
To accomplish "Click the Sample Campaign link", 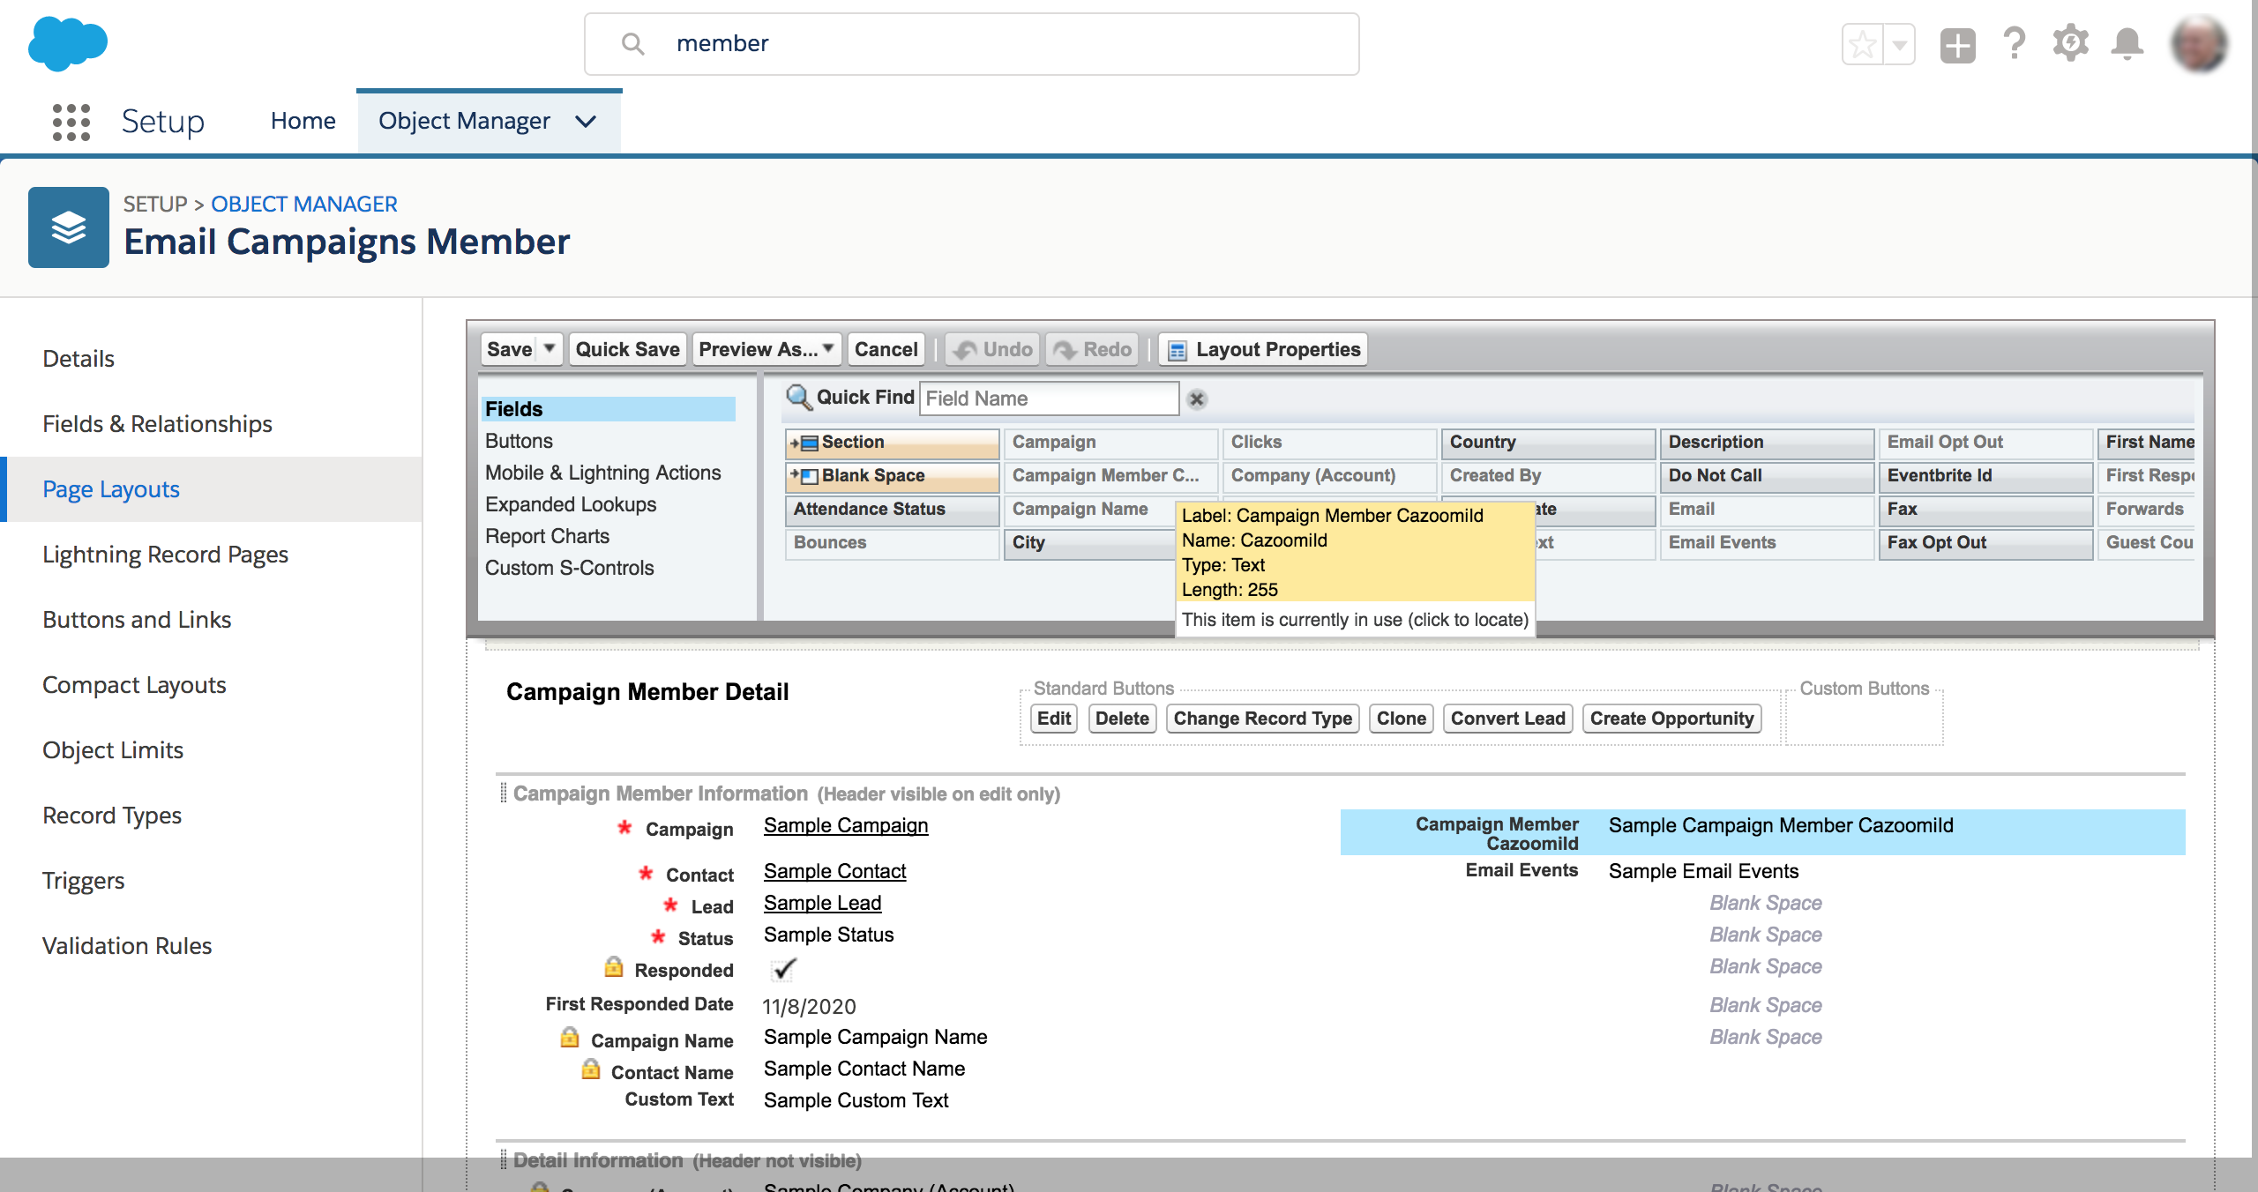I will [846, 825].
